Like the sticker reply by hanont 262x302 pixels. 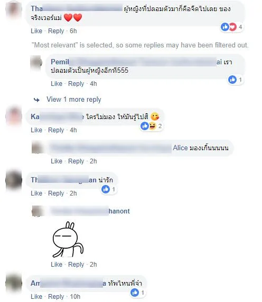tap(57, 265)
